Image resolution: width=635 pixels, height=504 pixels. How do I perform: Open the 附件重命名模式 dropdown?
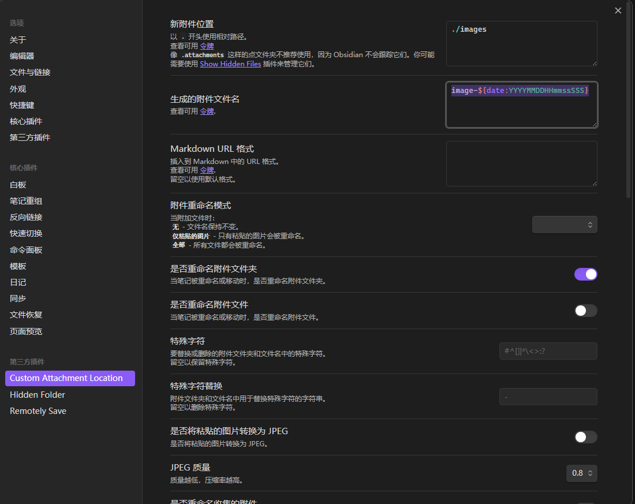[x=565, y=224]
